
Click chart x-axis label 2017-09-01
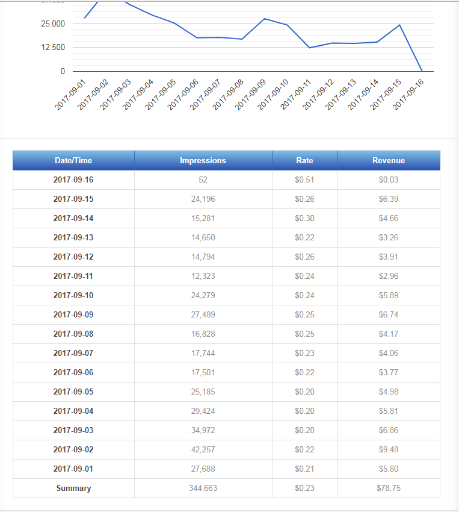click(70, 95)
